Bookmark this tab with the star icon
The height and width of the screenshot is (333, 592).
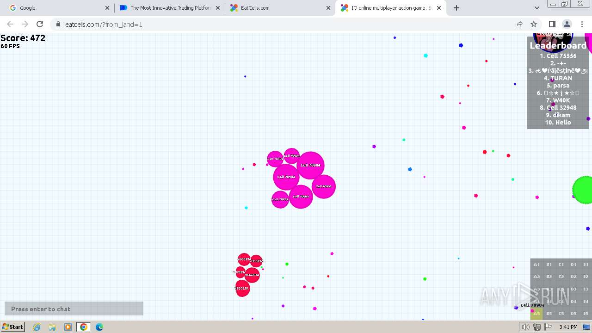tap(534, 24)
